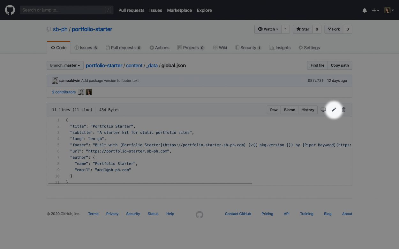
Task: Click the delete file trash icon
Action: coord(344,110)
